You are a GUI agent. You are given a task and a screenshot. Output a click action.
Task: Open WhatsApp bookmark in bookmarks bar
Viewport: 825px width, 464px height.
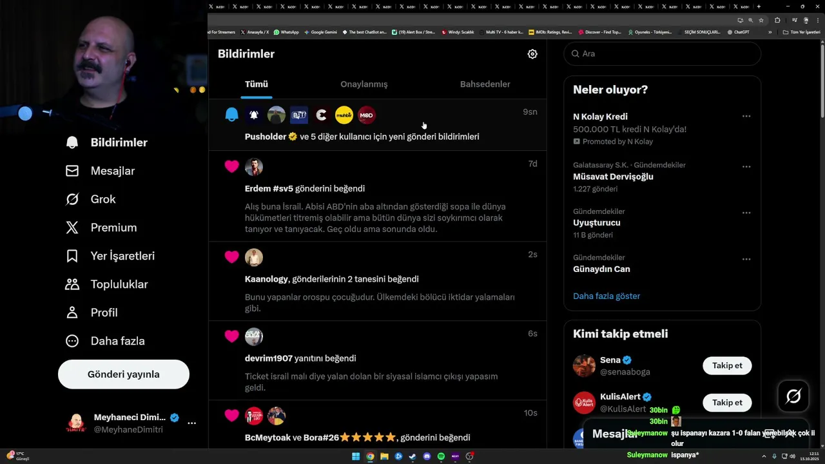[x=286, y=32]
